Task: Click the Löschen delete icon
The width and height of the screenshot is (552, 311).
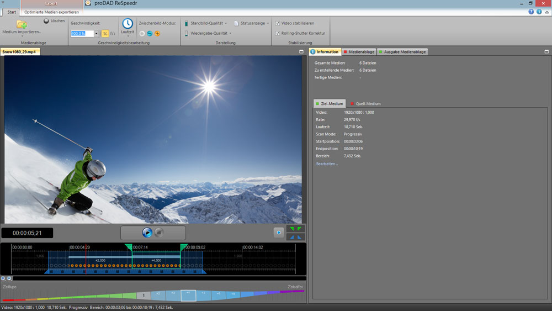Action: (x=46, y=21)
